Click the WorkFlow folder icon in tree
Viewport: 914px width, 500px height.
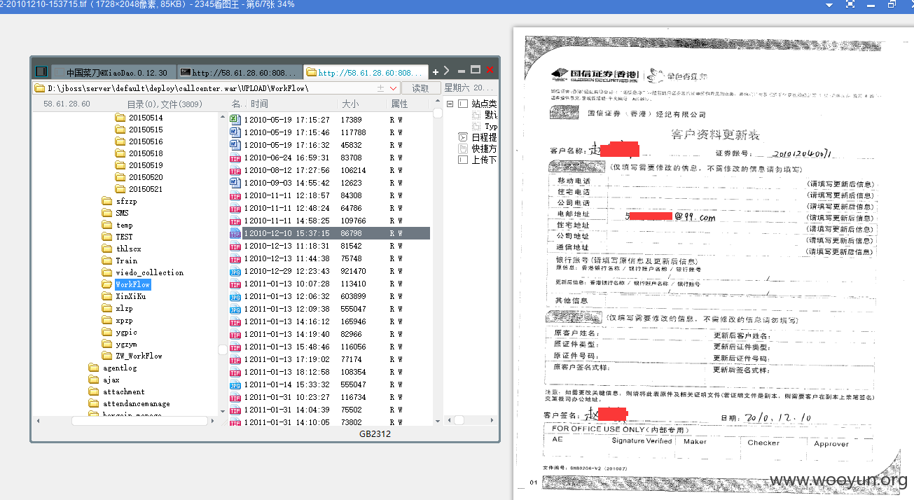tap(107, 284)
